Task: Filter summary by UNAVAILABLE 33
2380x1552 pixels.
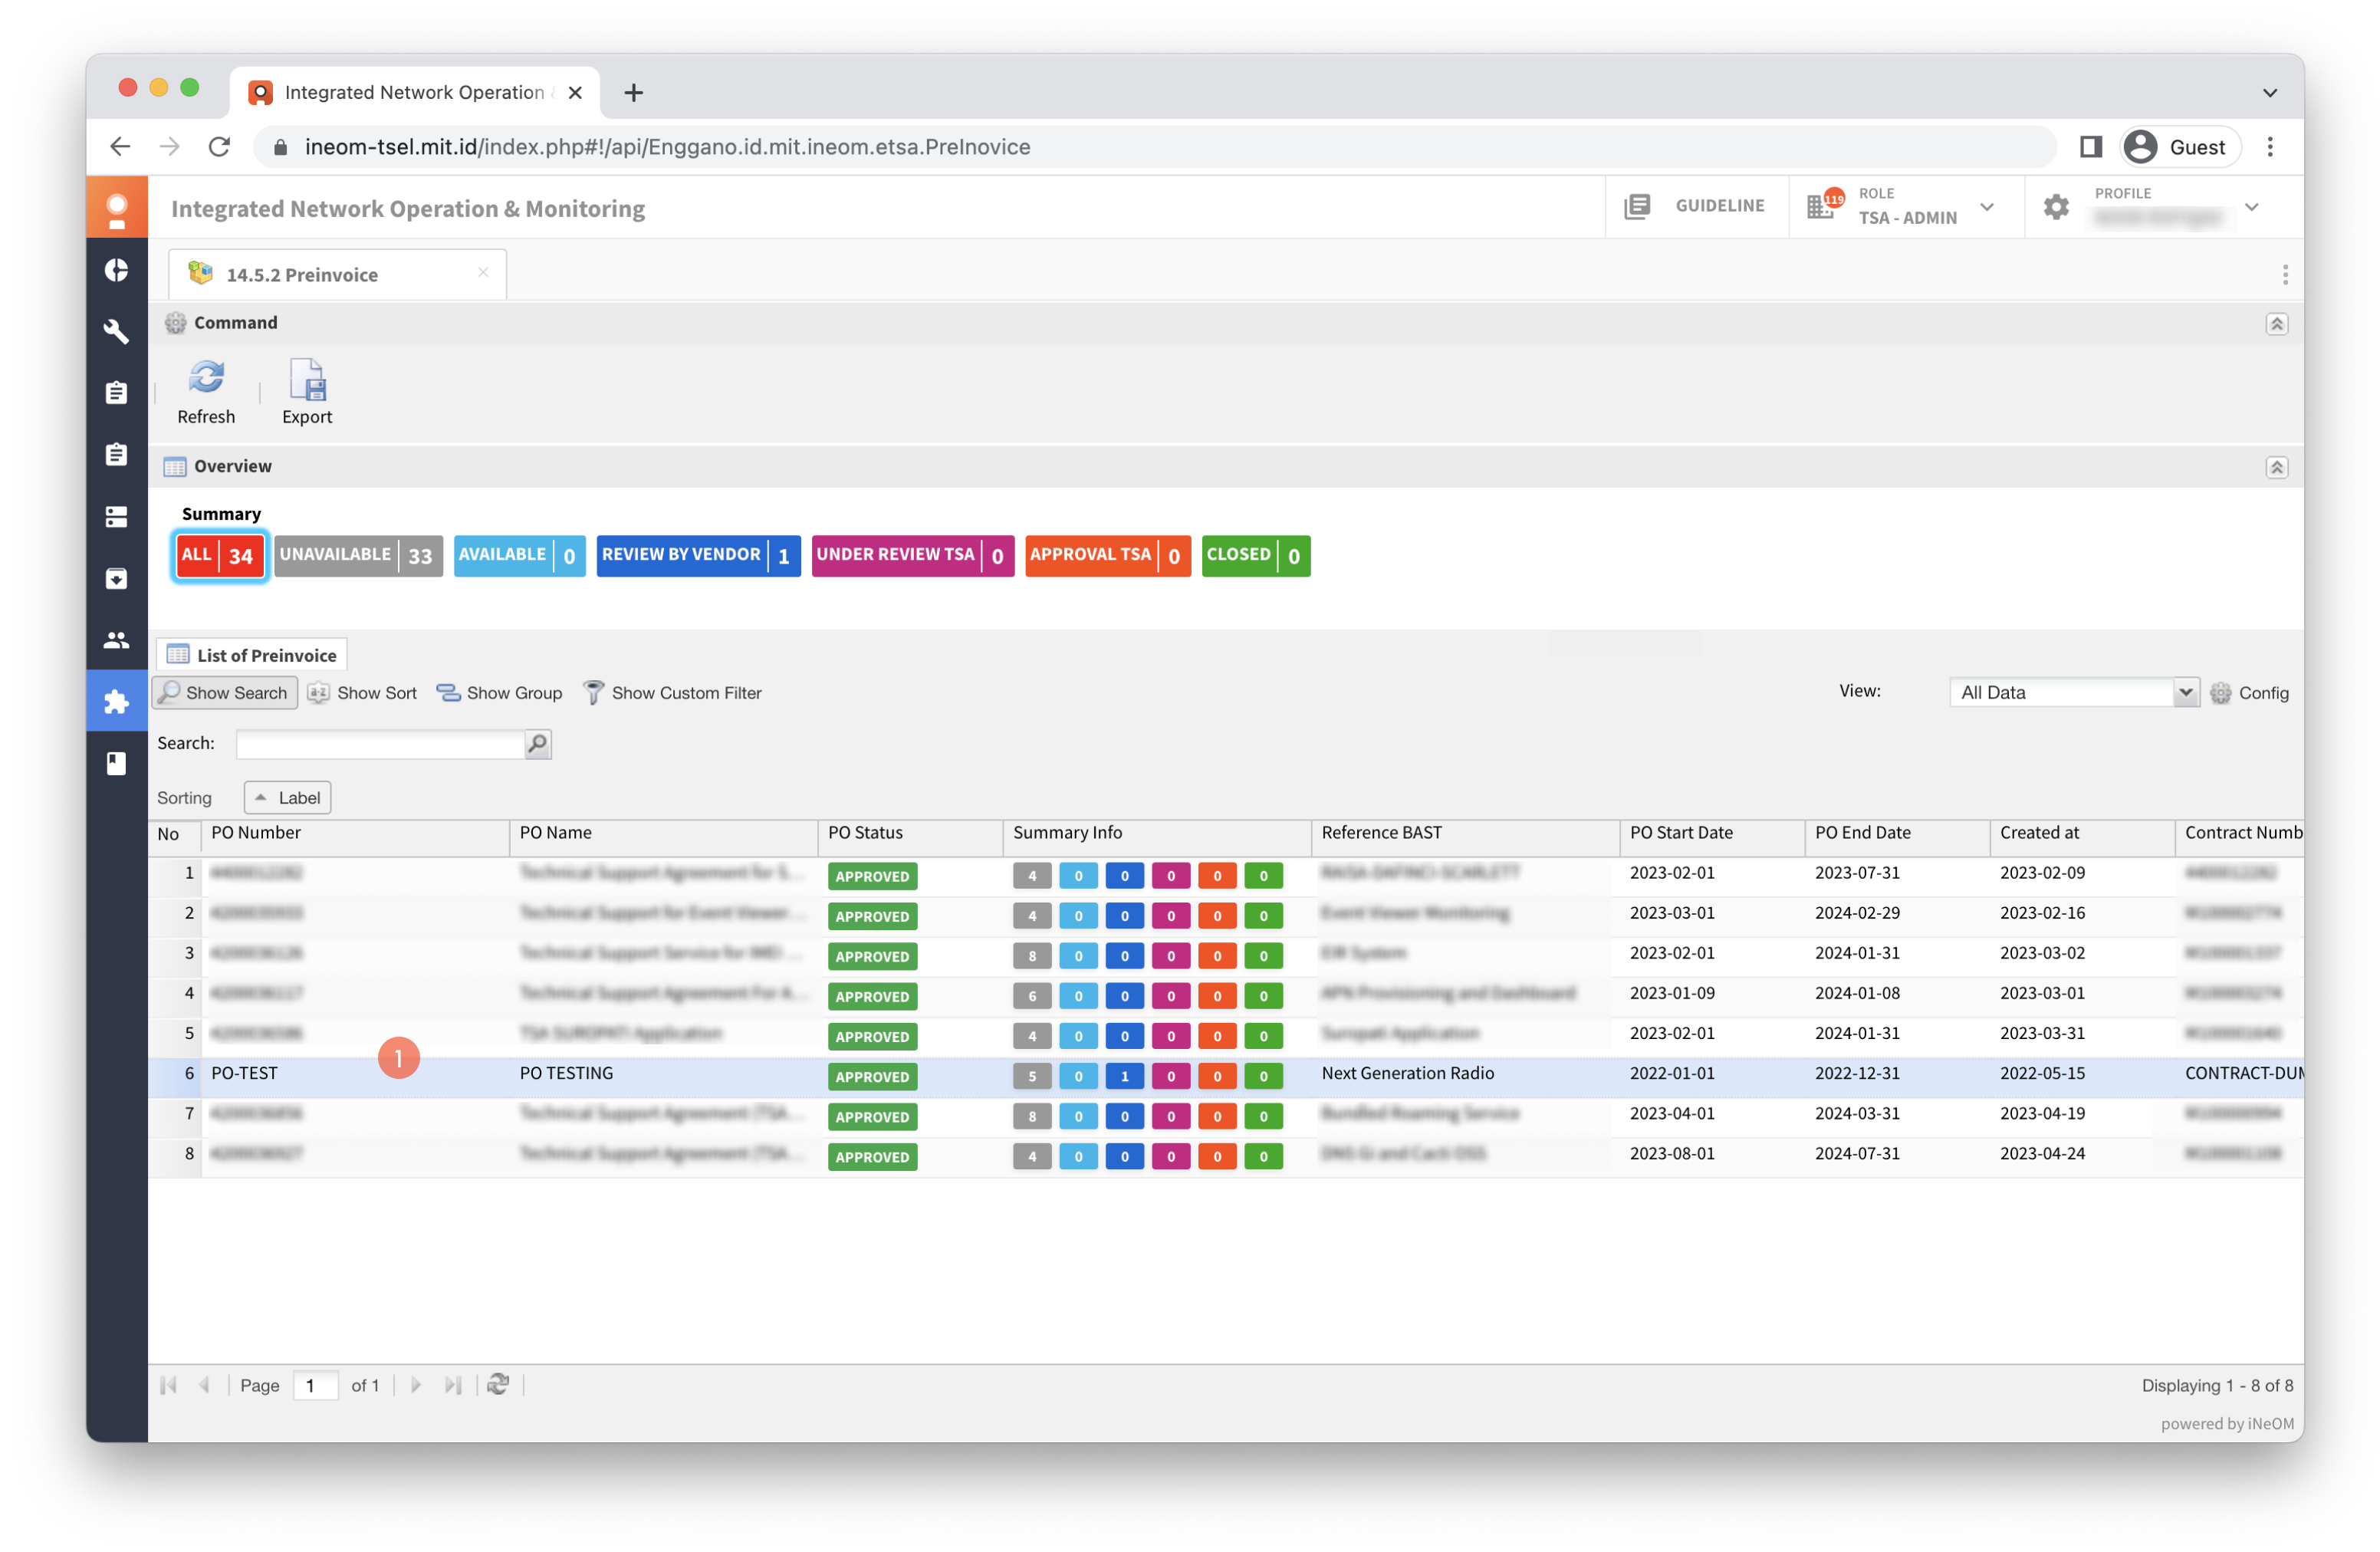Action: (x=358, y=556)
